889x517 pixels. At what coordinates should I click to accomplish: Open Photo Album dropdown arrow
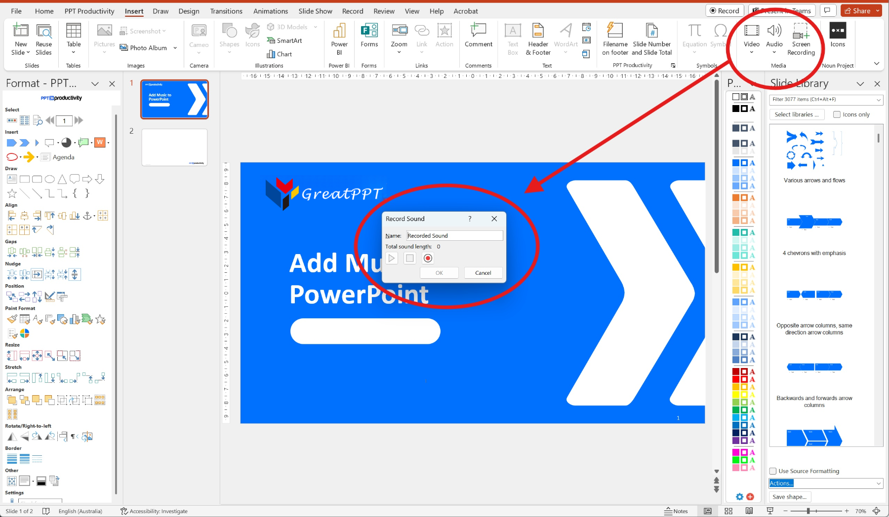(175, 48)
